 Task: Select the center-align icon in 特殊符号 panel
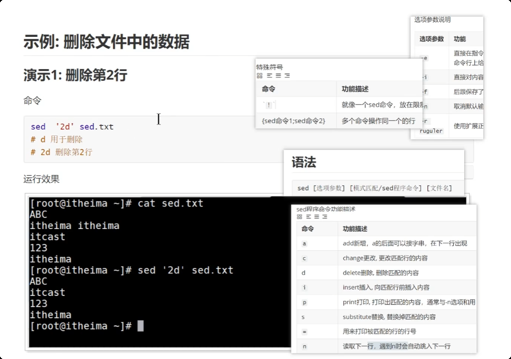coord(277,75)
